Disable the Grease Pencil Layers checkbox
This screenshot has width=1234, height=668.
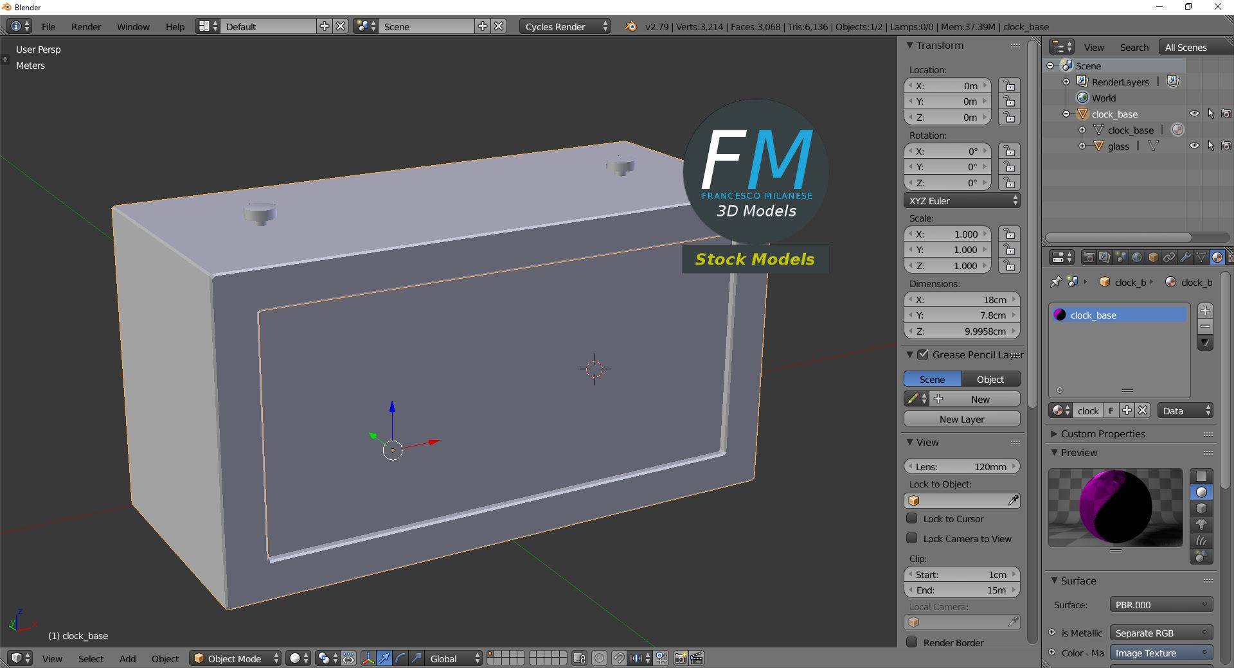[923, 355]
